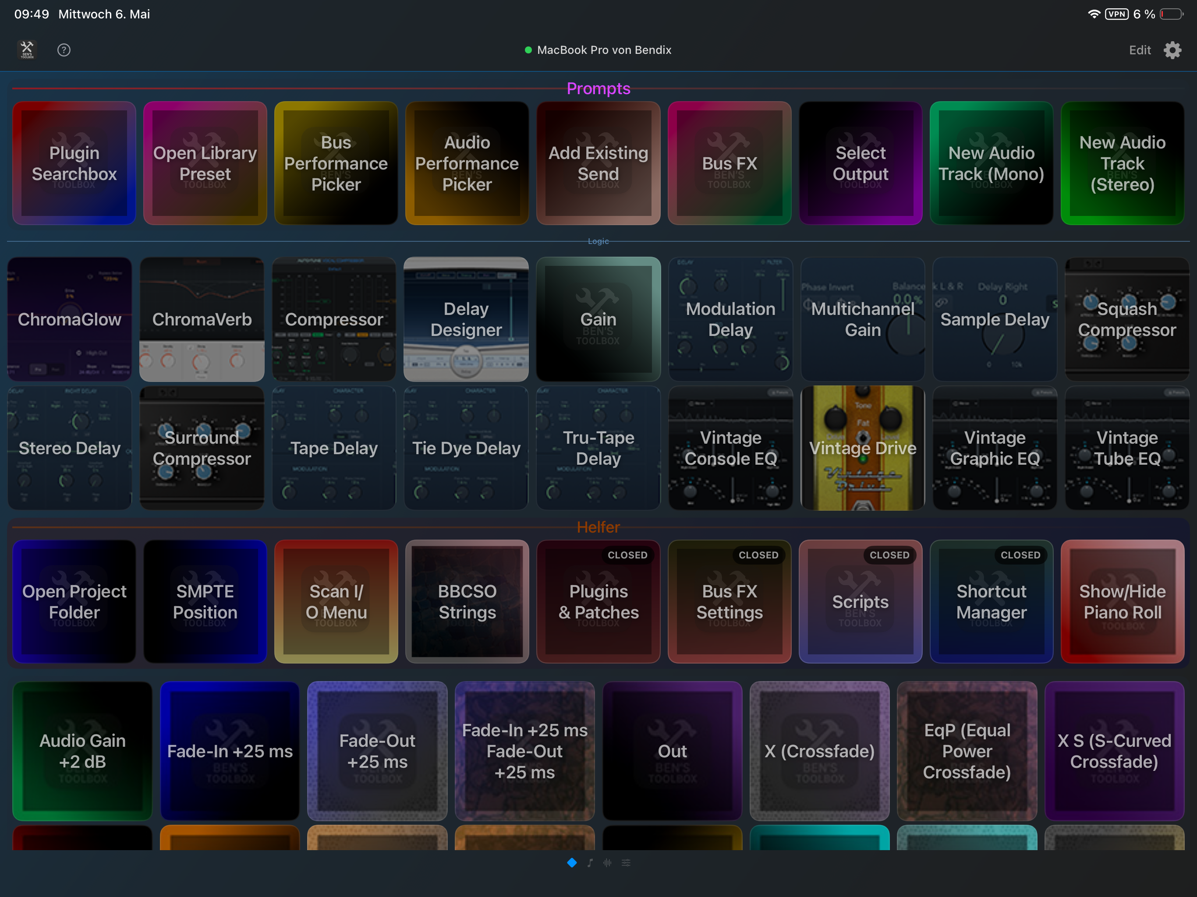Image resolution: width=1197 pixels, height=897 pixels.
Task: Insert the Sample Delay plugin
Action: pyautogui.click(x=995, y=319)
